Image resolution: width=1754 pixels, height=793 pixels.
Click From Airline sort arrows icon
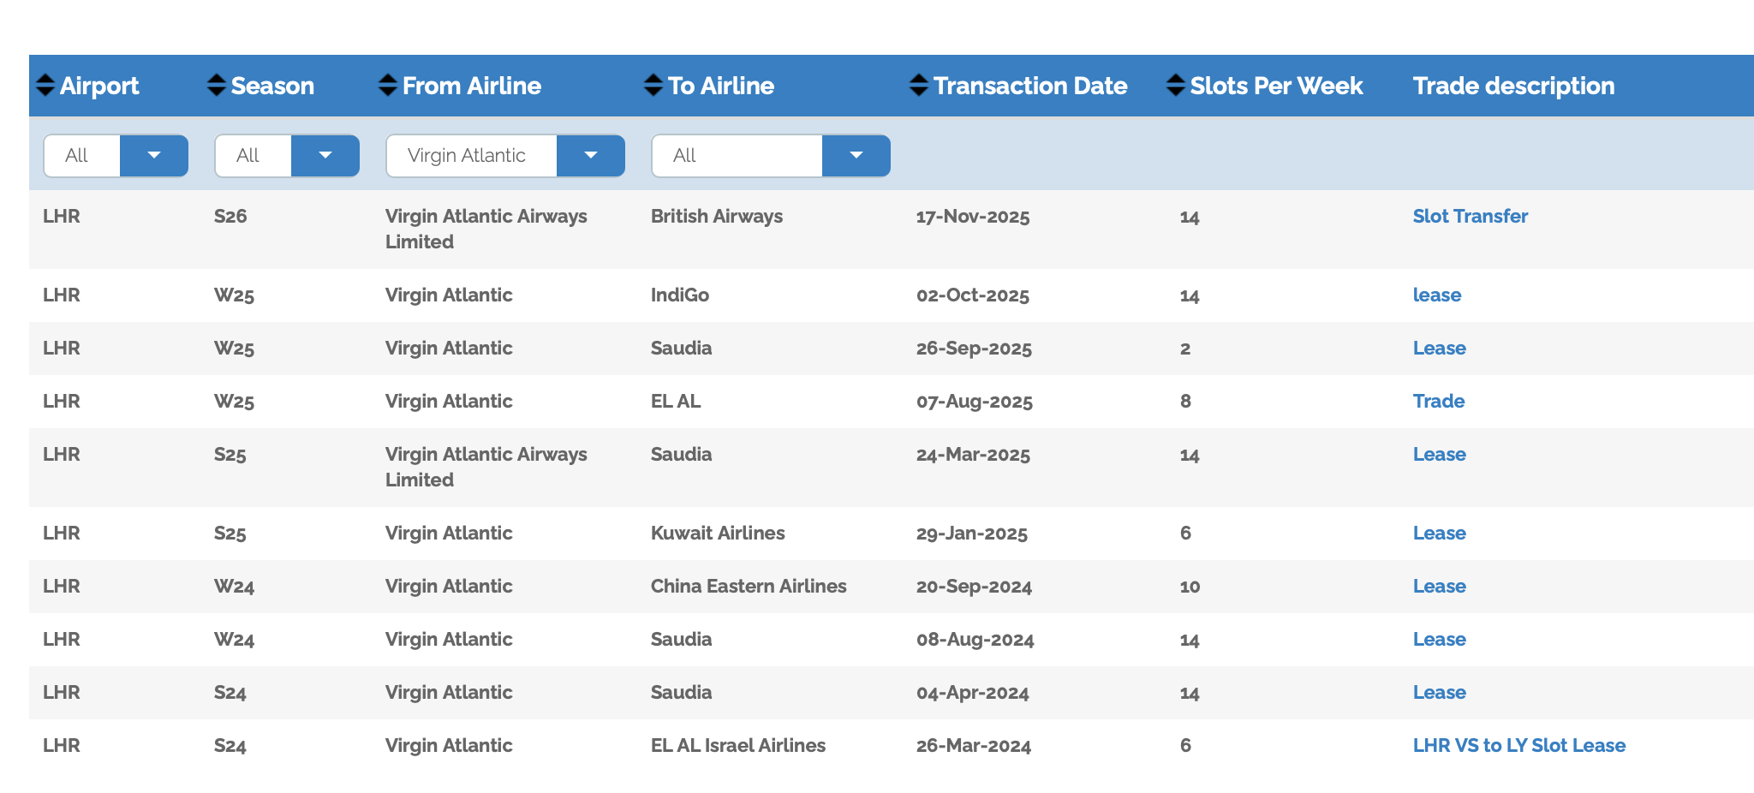388,85
